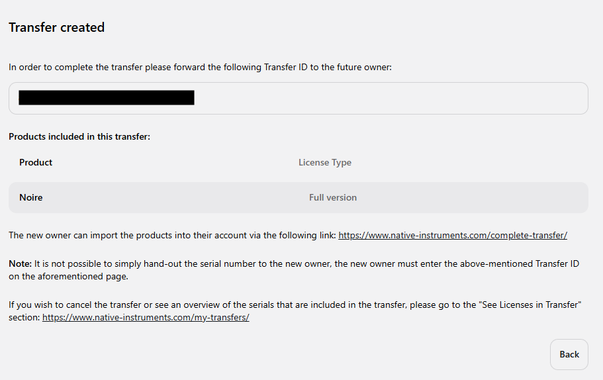Click the sentence about new owner importing products
Screen dimensions: 603x380
point(172,235)
